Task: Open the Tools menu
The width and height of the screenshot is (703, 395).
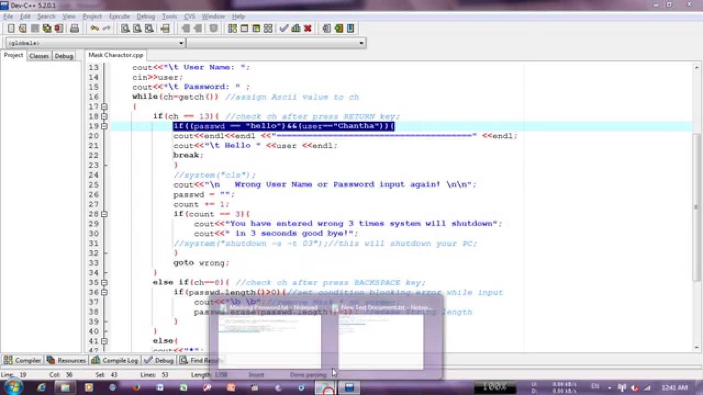Action: 169,16
